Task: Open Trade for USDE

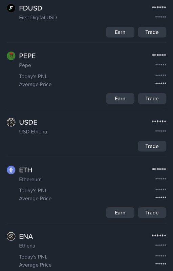Action: click(152, 146)
